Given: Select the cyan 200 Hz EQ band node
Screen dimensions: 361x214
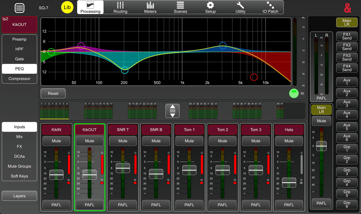Looking at the screenshot, I should click(x=125, y=70).
